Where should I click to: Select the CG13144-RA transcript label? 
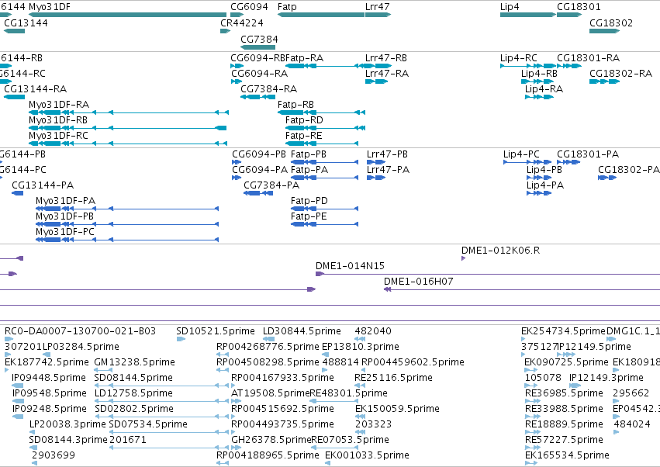[x=36, y=89]
